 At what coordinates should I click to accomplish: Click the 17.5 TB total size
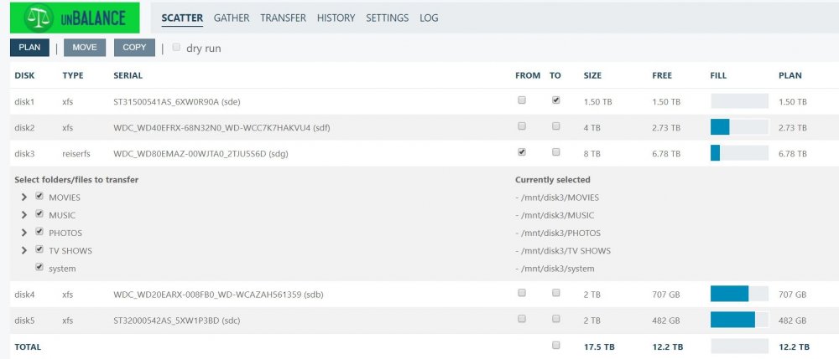pos(599,346)
